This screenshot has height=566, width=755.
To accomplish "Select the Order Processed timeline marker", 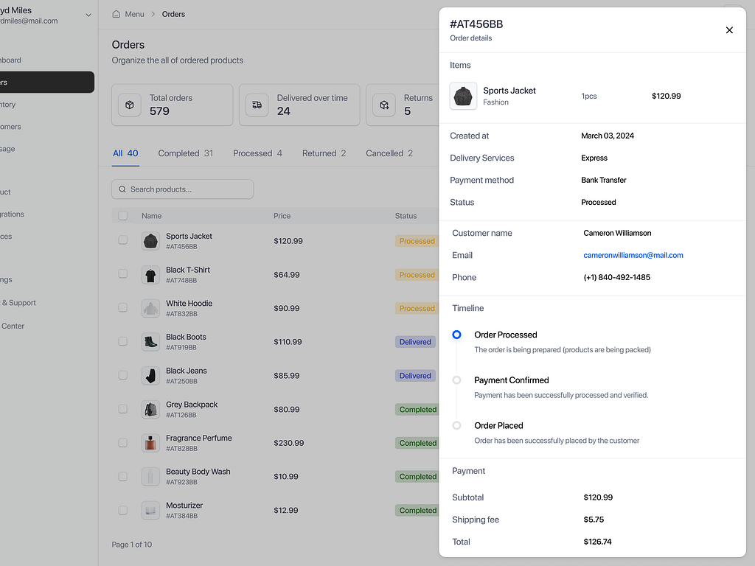I will 456,334.
